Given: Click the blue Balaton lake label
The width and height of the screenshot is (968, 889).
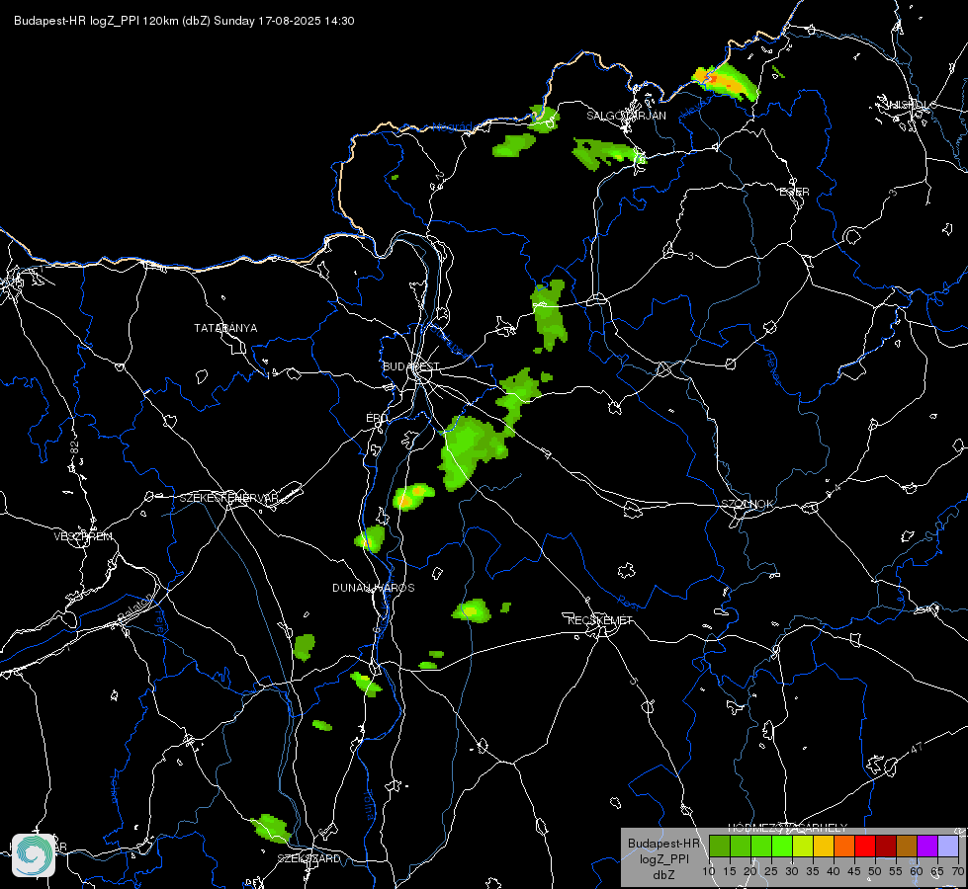Looking at the screenshot, I should 133,607.
